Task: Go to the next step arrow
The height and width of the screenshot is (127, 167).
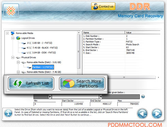Action: (x=157, y=113)
